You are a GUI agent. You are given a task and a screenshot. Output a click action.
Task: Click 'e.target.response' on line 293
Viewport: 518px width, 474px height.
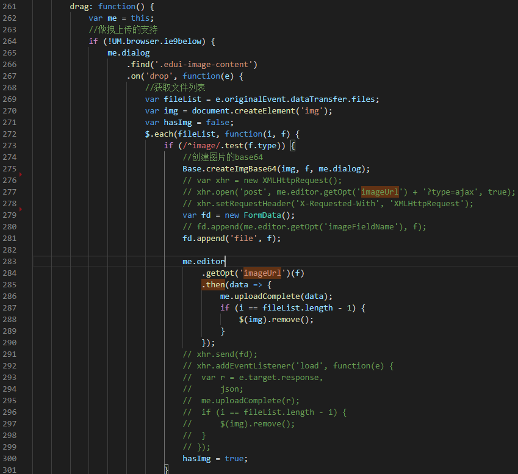click(278, 378)
